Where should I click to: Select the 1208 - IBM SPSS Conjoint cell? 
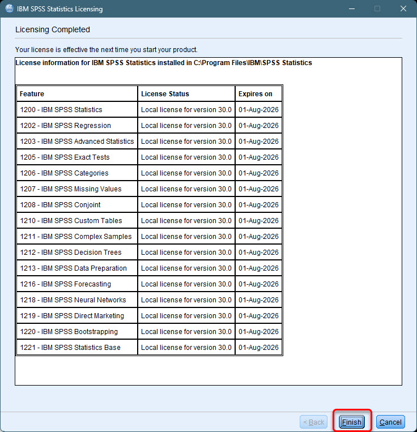tap(77, 205)
